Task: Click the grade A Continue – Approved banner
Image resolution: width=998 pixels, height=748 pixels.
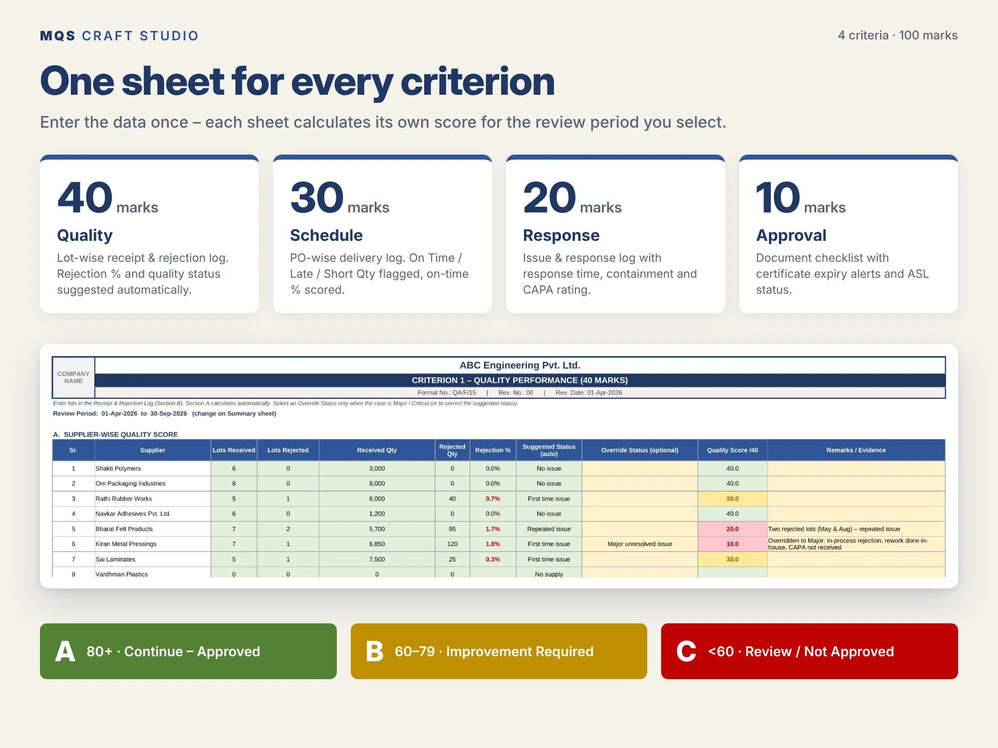Action: point(188,651)
